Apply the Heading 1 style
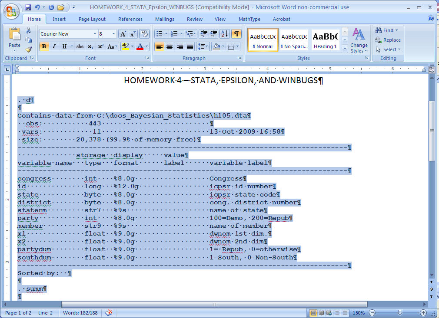 pyautogui.click(x=325, y=40)
